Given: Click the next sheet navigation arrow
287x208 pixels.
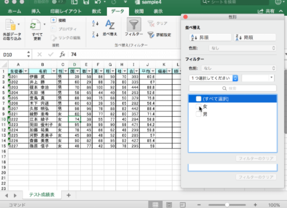Looking at the screenshot, I should pos(15,196).
